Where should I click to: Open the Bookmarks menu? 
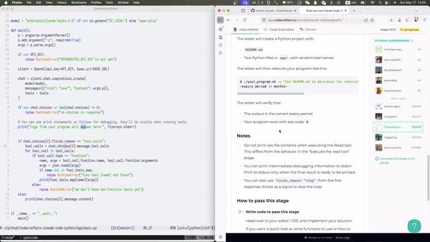click(79, 3)
